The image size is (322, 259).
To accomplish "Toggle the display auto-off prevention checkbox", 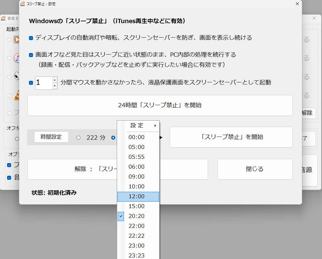I will tap(31, 38).
